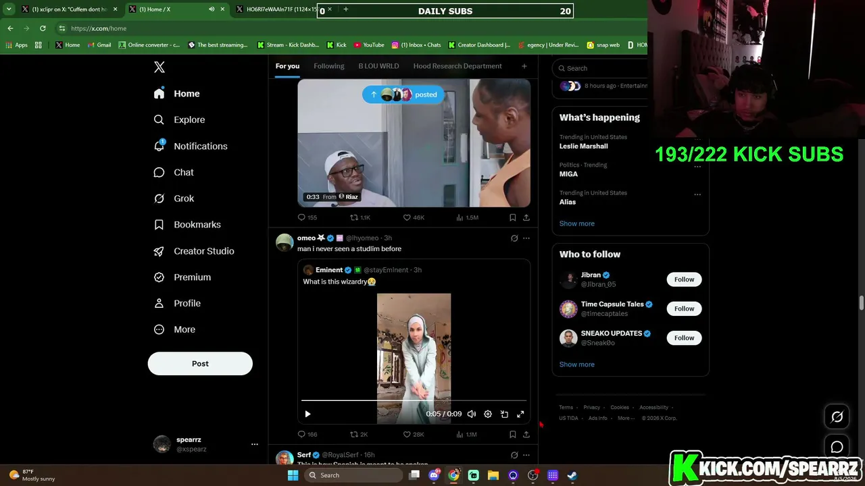Seek on the video progress bar
This screenshot has width=865, height=486.
414,401
